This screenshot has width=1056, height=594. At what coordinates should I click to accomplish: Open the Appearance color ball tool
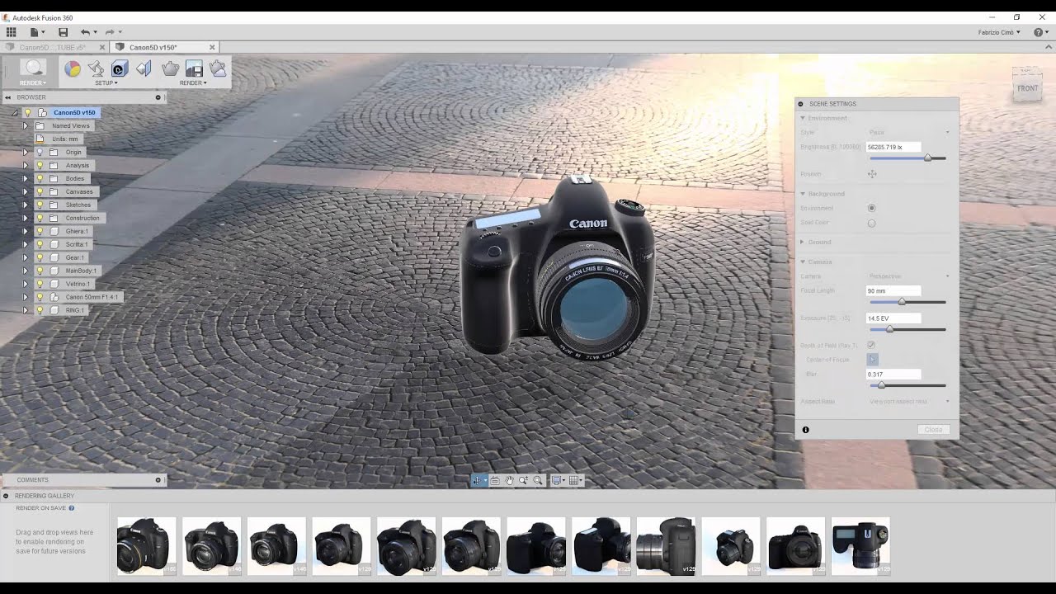(73, 69)
